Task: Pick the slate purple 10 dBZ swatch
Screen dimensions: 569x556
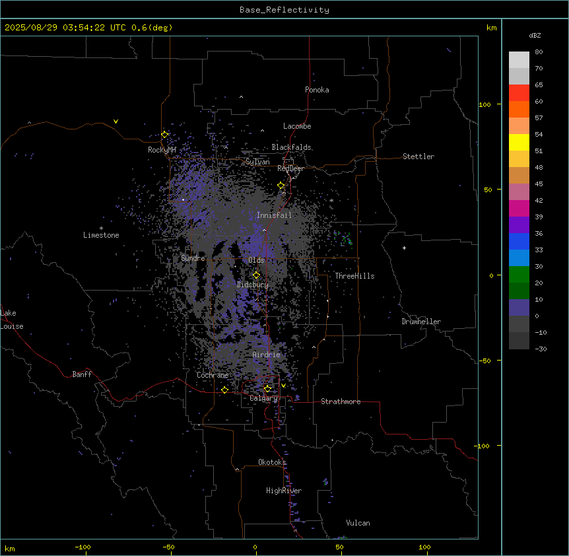Action: coord(519,308)
